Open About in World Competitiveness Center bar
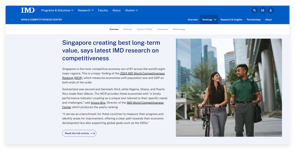 pos(268,20)
